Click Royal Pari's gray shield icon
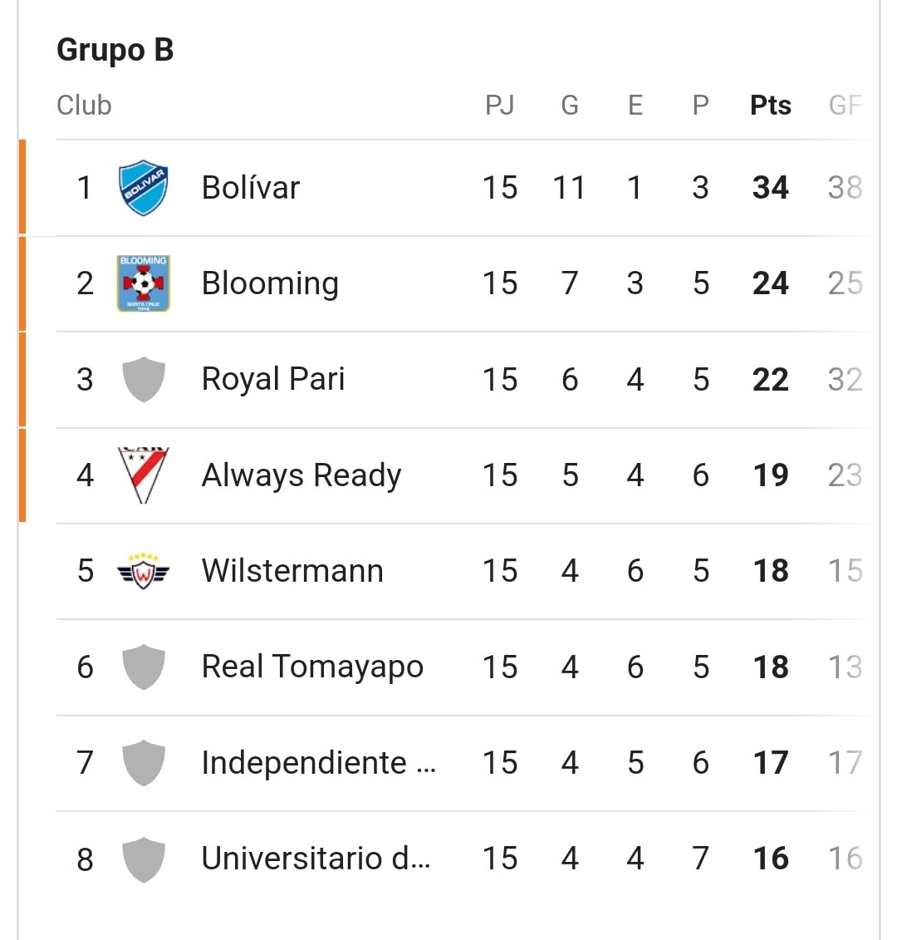 (x=143, y=380)
